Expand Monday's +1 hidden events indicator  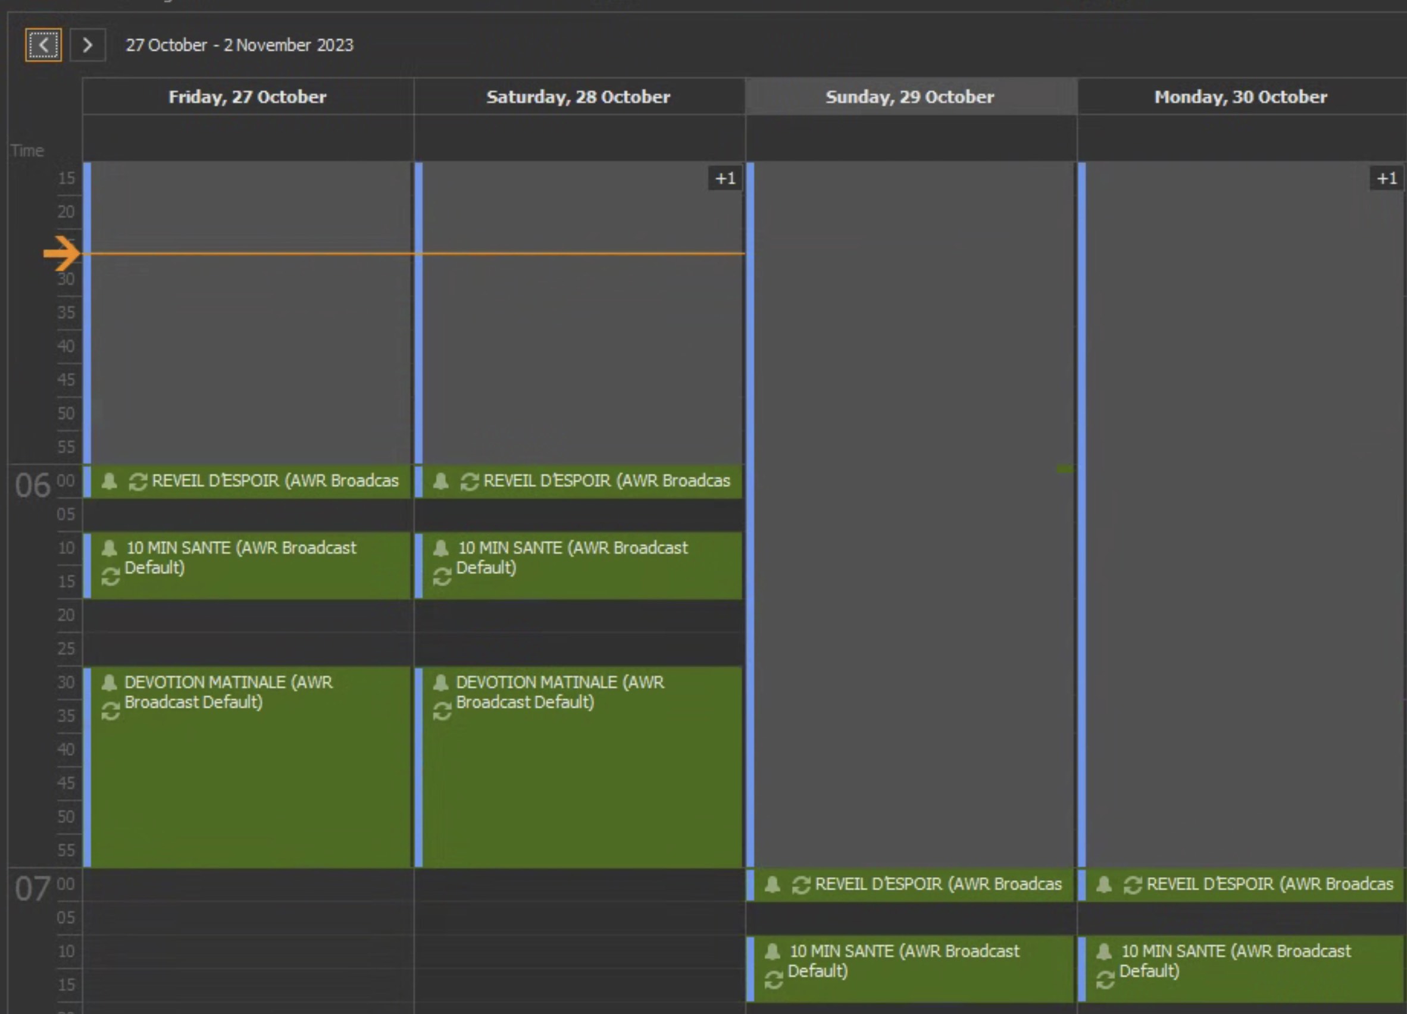pyautogui.click(x=1387, y=179)
